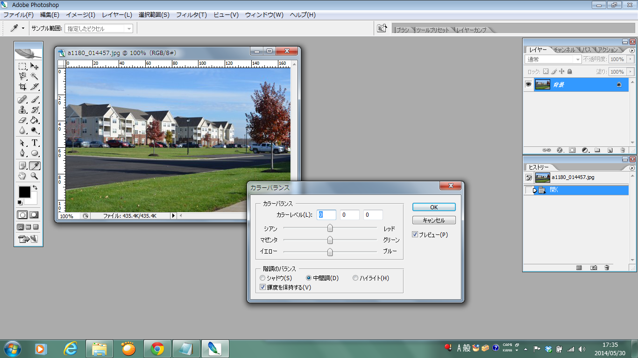Viewport: 638px width, 358px height.
Task: Pick the Zoom magnifier tool
Action: tap(35, 176)
